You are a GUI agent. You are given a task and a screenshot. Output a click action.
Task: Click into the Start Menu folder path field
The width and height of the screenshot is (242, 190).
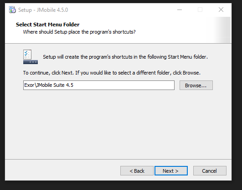point(99,85)
